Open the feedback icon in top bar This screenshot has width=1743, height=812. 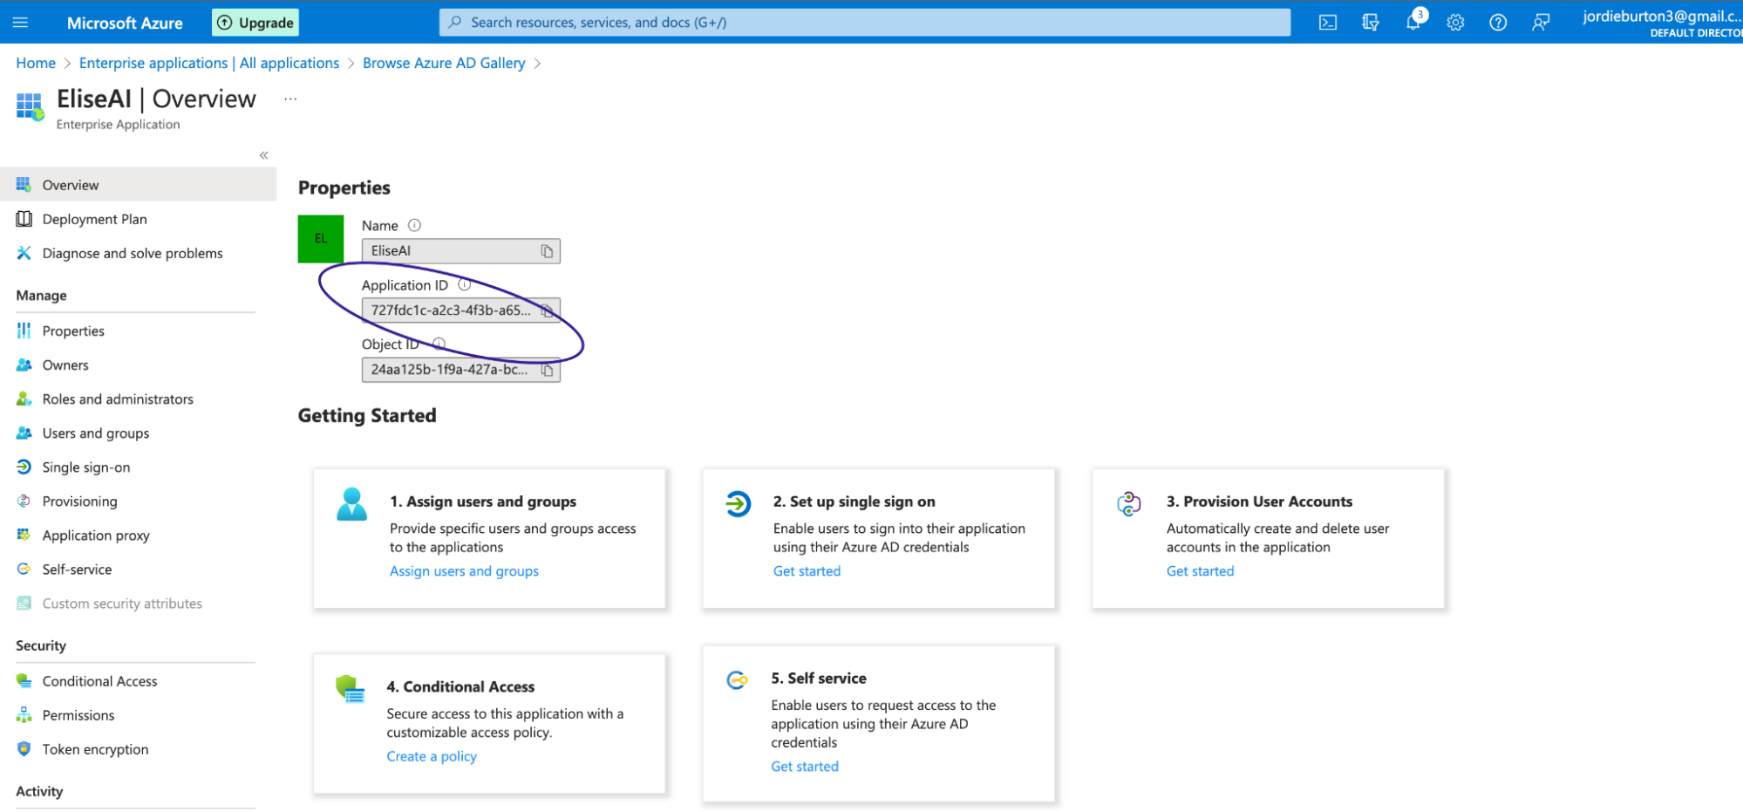click(x=1541, y=23)
